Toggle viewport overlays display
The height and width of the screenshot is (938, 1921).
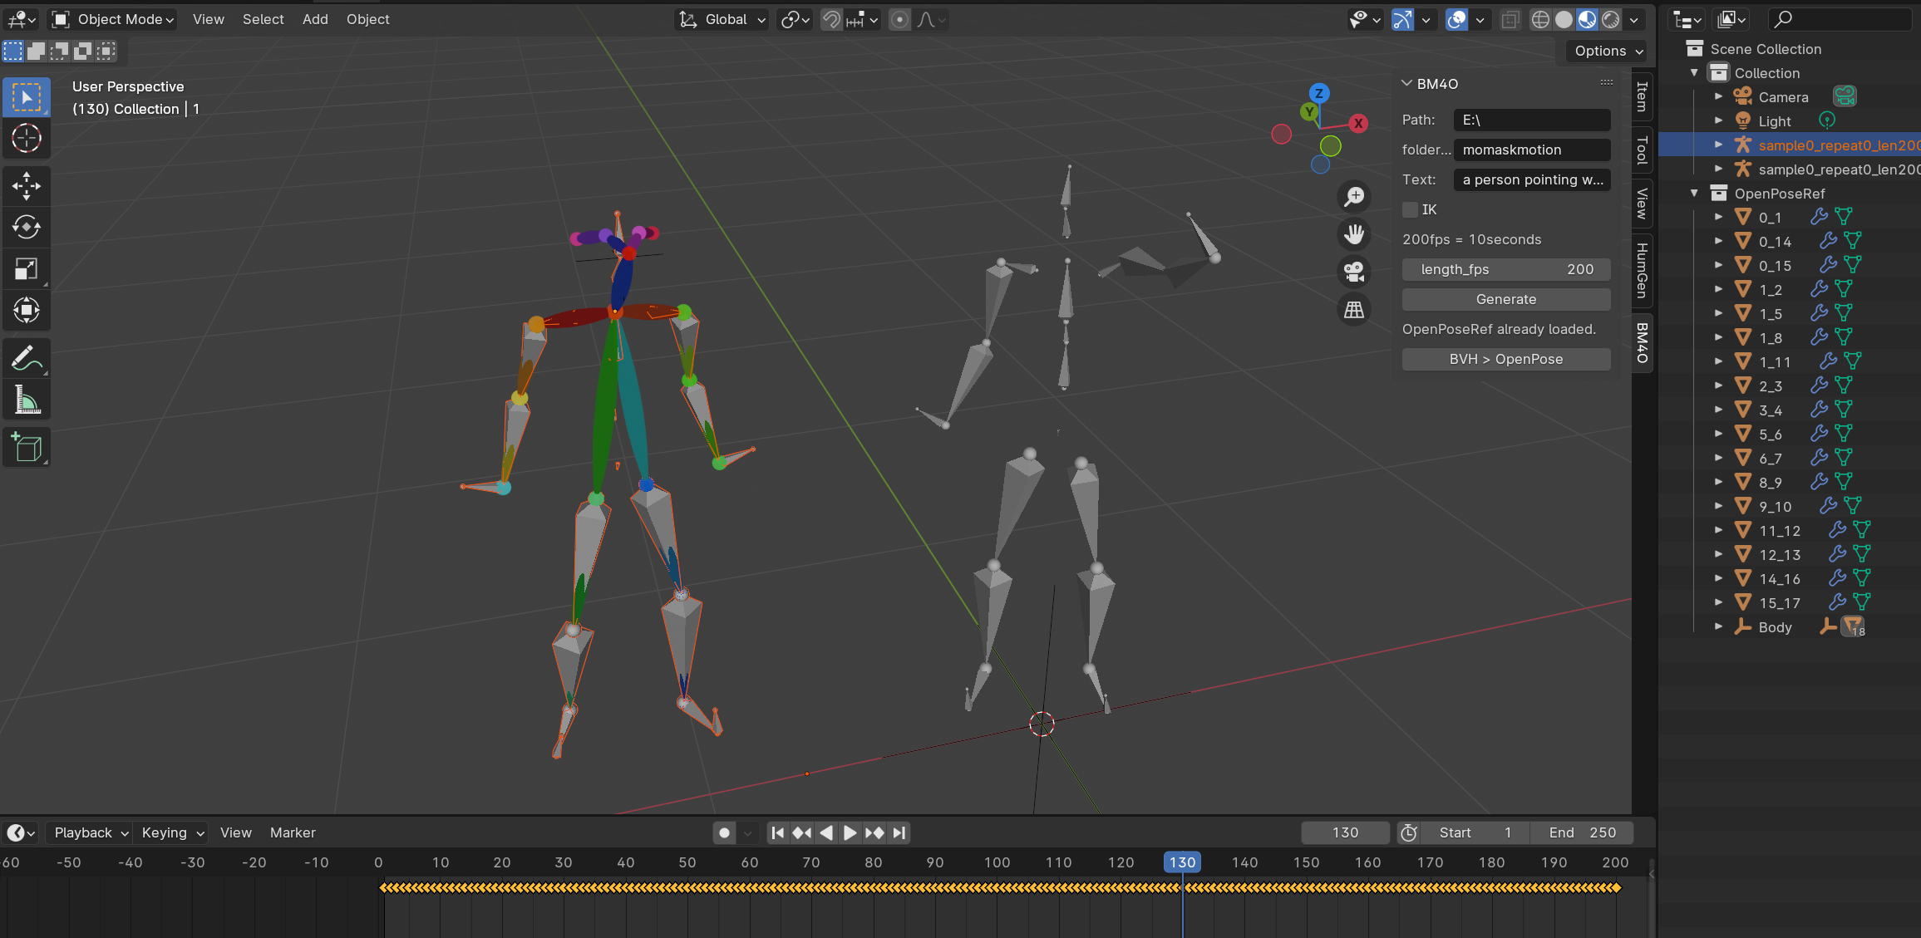pyautogui.click(x=1456, y=19)
